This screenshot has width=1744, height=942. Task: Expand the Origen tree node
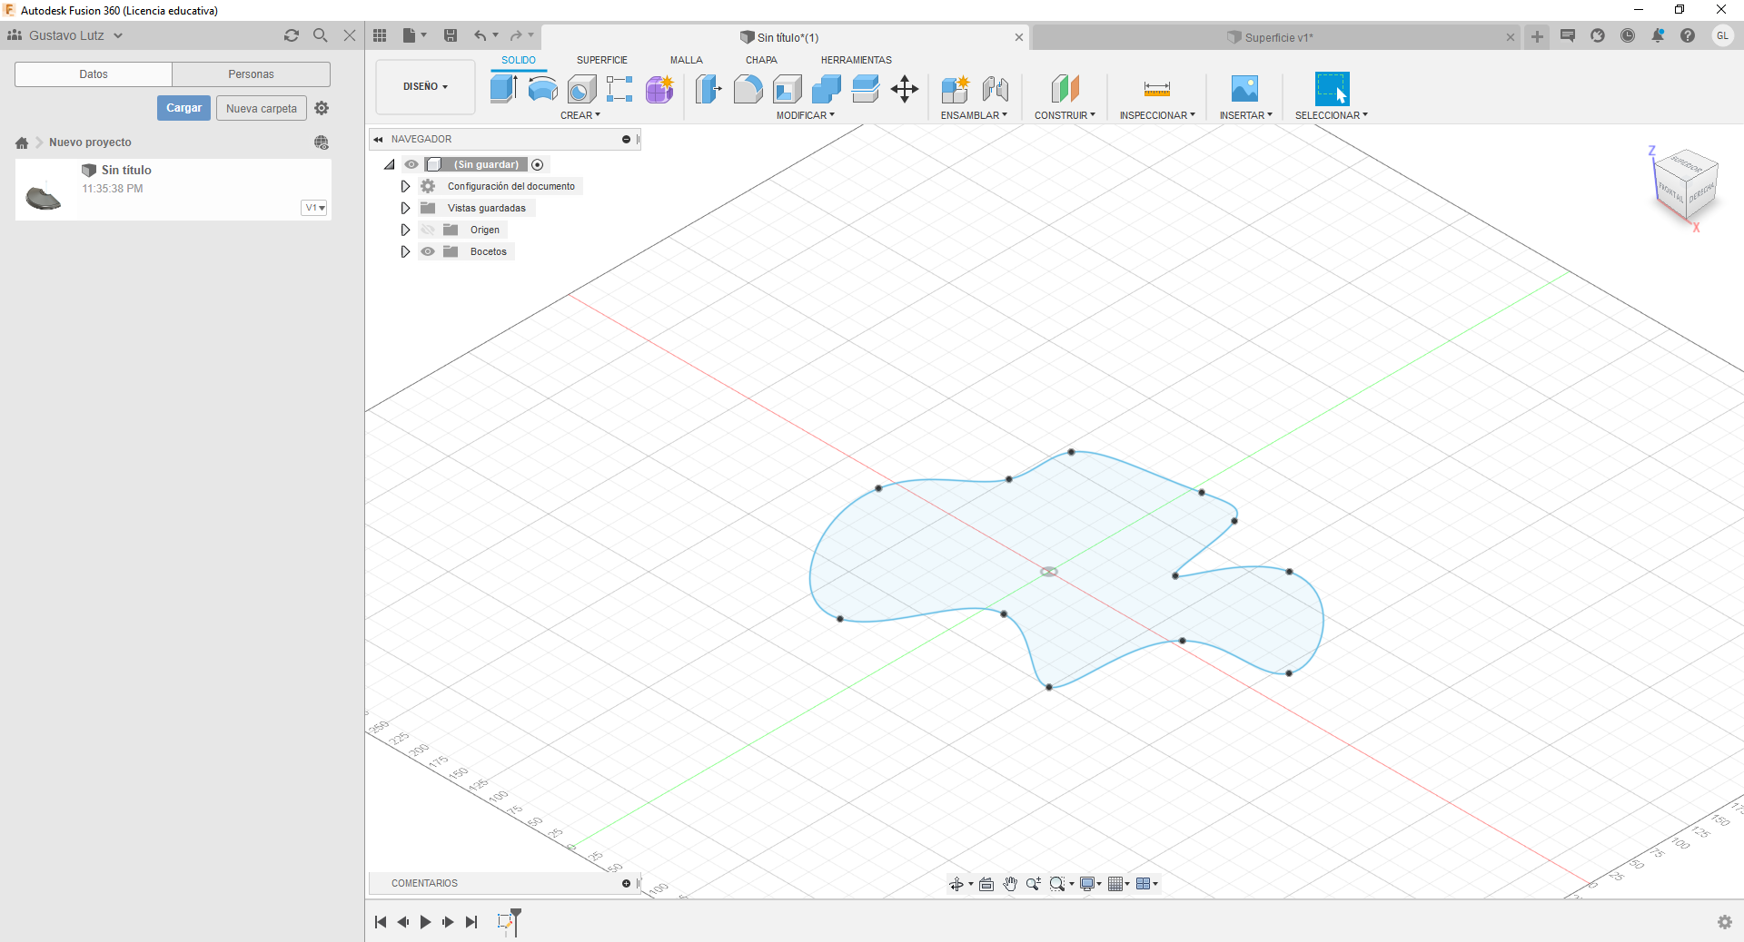coord(405,230)
